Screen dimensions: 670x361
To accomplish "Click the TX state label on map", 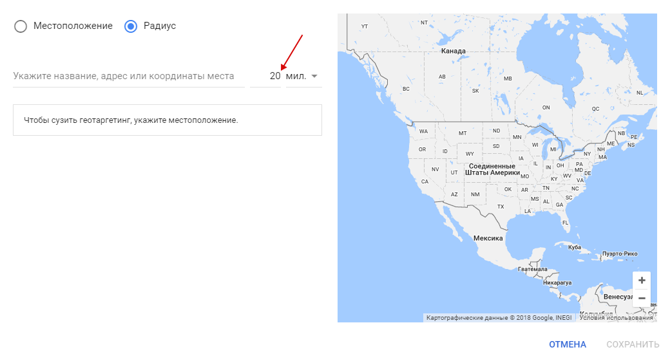I will pyautogui.click(x=501, y=207).
